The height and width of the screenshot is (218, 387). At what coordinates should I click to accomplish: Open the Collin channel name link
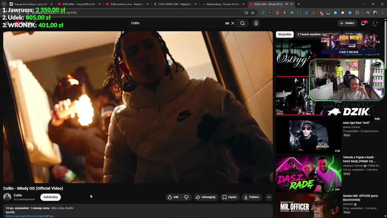[x=18, y=195]
